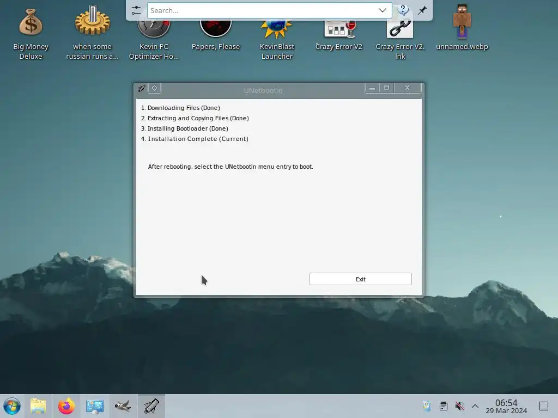Open GIMP from the taskbar
This screenshot has width=558, height=418.
(123, 406)
